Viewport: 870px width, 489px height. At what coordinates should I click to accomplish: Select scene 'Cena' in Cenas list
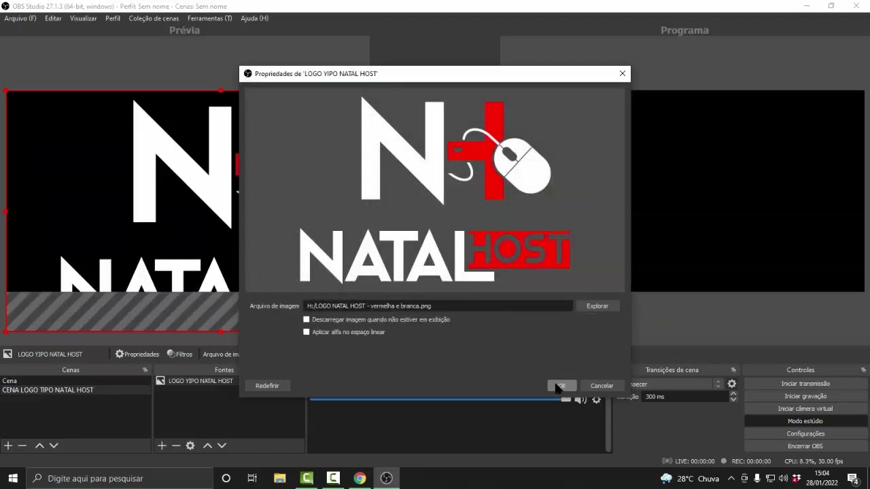[x=75, y=381]
